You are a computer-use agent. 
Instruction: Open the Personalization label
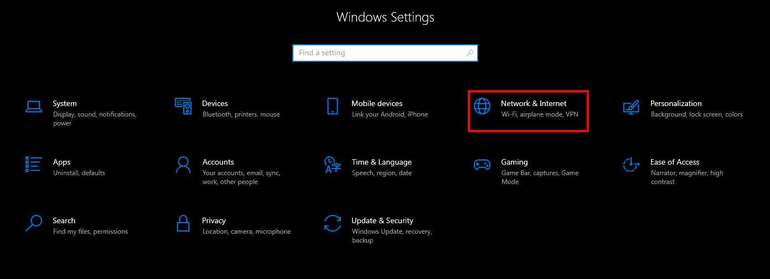(676, 103)
